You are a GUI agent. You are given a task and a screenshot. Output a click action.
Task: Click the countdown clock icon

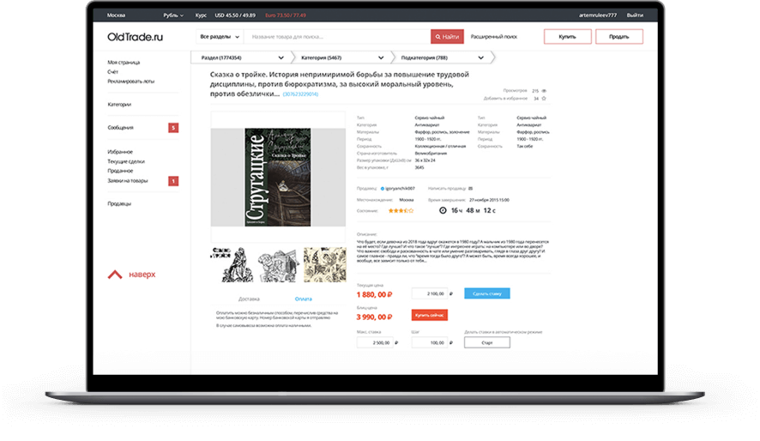pos(443,210)
